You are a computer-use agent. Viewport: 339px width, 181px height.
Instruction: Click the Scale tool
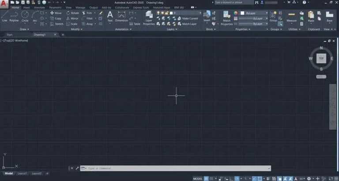click(x=72, y=24)
